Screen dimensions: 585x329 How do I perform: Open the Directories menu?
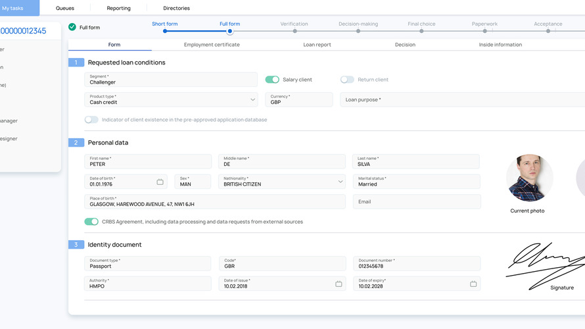(176, 8)
